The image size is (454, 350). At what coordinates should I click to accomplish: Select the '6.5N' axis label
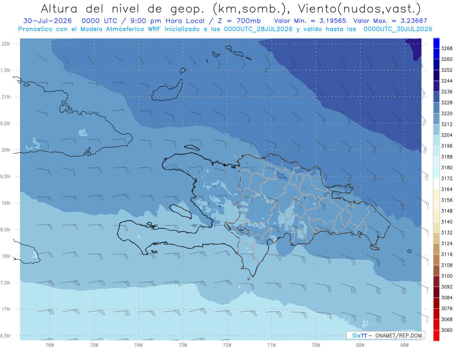pyautogui.click(x=6, y=336)
